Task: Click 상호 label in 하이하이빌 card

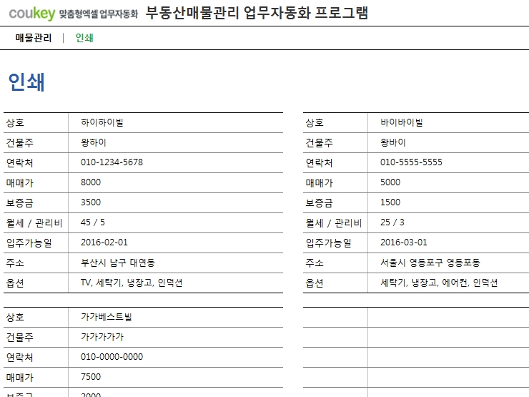Action: coord(15,122)
